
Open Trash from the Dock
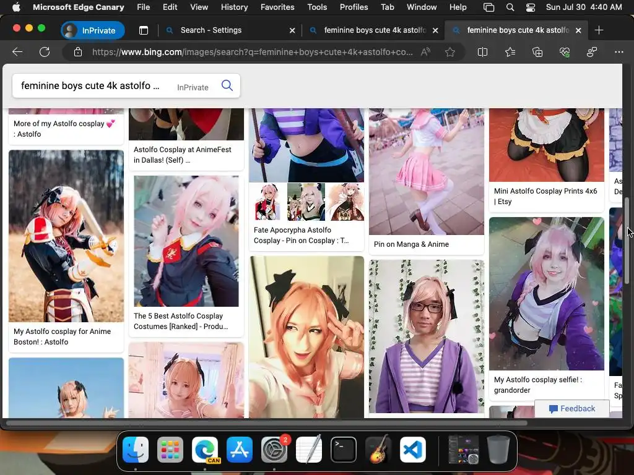tap(498, 450)
